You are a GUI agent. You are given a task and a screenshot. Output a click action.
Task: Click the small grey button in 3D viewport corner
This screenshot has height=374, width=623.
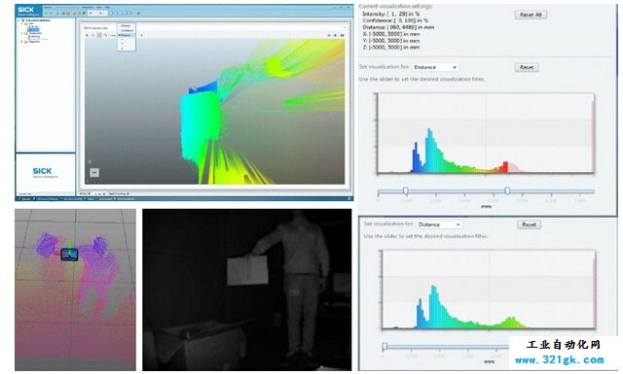pos(94,172)
